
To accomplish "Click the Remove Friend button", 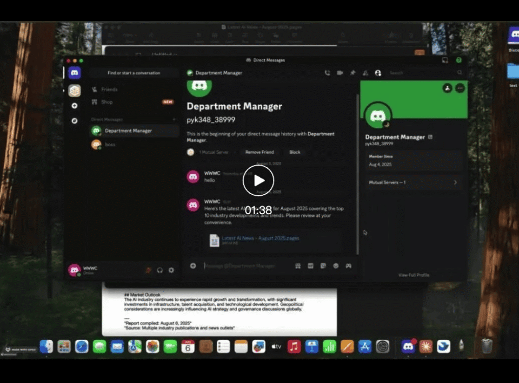I will pos(259,152).
